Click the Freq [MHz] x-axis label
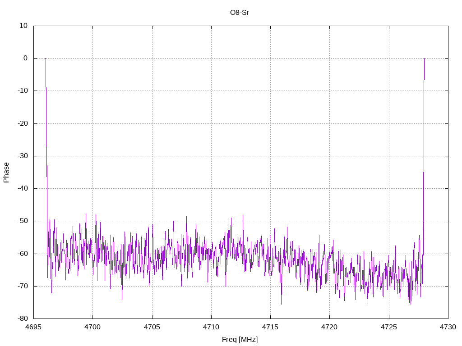Screen dimensions: 462x346 [240, 340]
